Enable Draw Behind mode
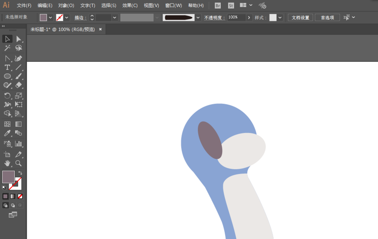The image size is (378, 239). point(13,205)
